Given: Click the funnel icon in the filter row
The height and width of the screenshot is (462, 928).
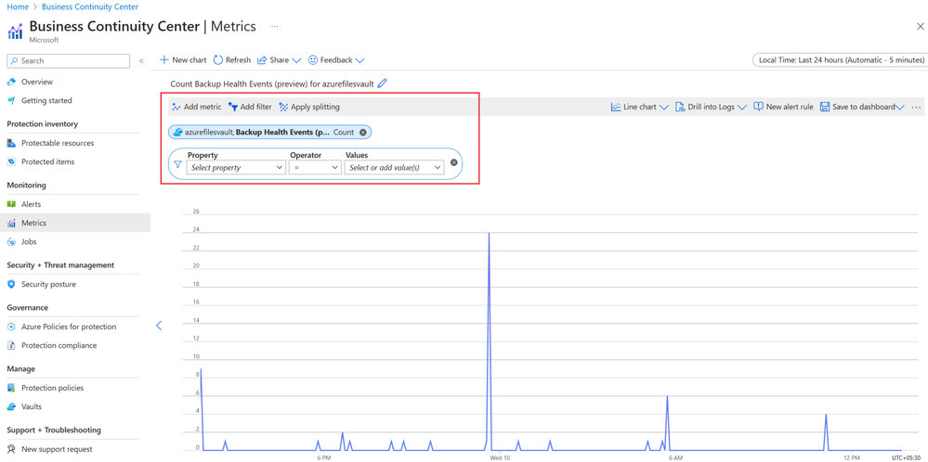Looking at the screenshot, I should (x=177, y=164).
